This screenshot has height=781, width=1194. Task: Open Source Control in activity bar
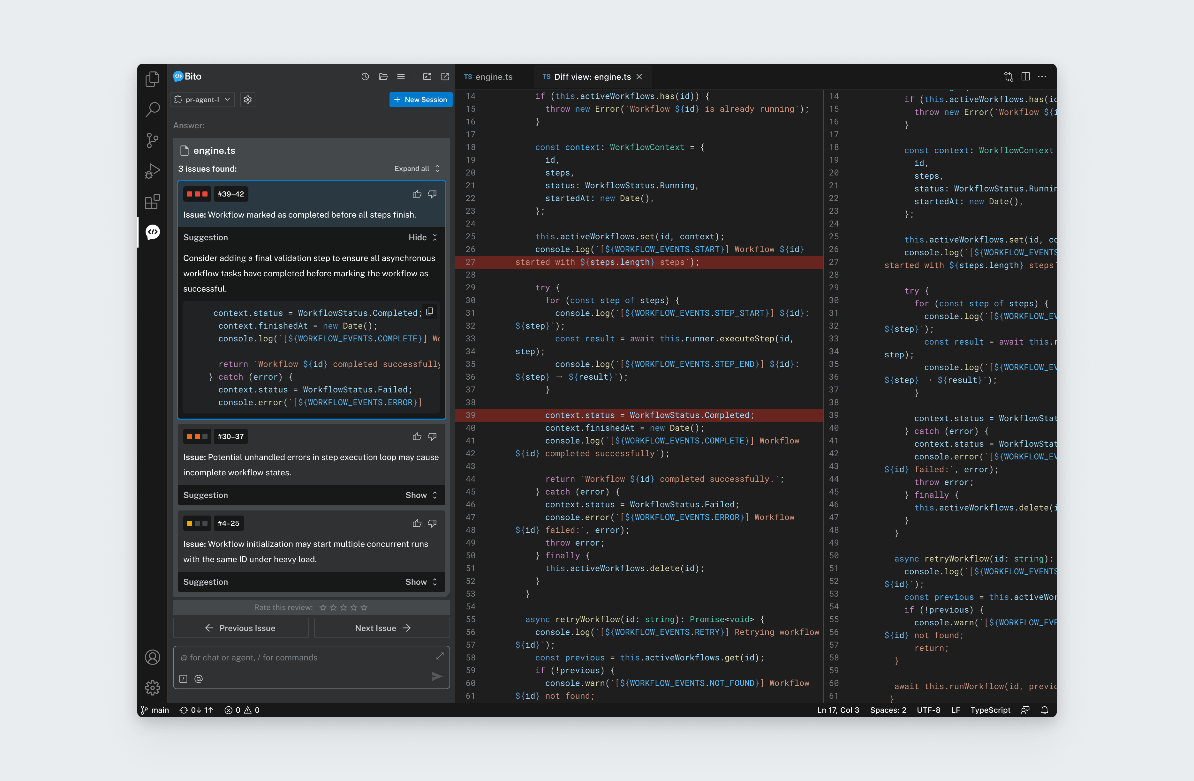point(152,140)
